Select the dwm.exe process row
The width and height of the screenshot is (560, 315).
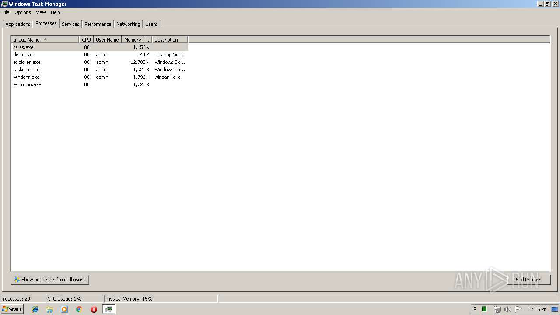click(100, 55)
